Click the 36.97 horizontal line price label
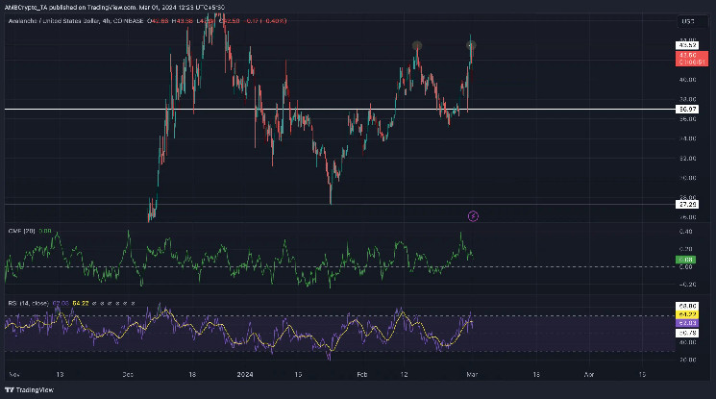The width and height of the screenshot is (716, 399). coord(686,110)
